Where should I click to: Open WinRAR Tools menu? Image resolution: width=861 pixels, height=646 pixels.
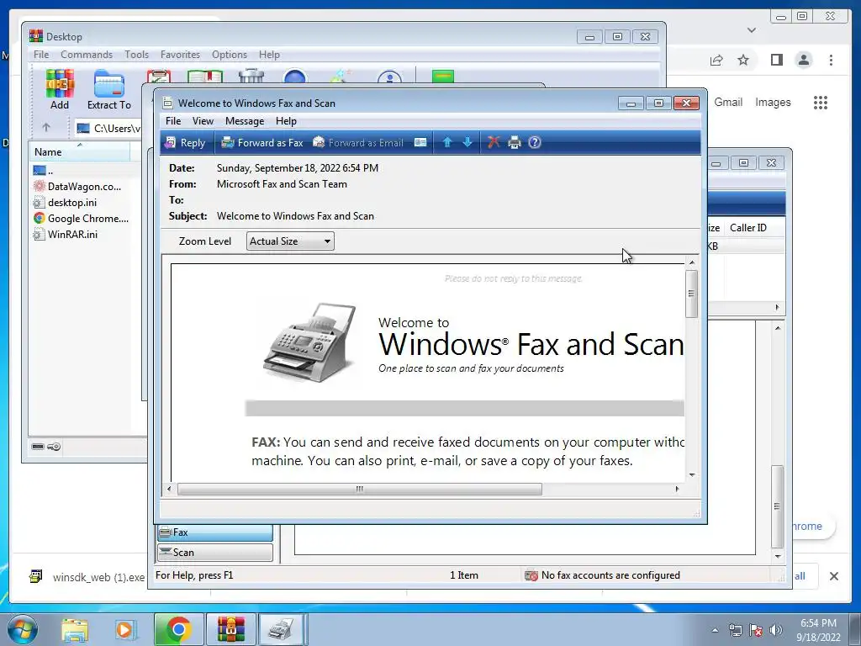pyautogui.click(x=136, y=55)
